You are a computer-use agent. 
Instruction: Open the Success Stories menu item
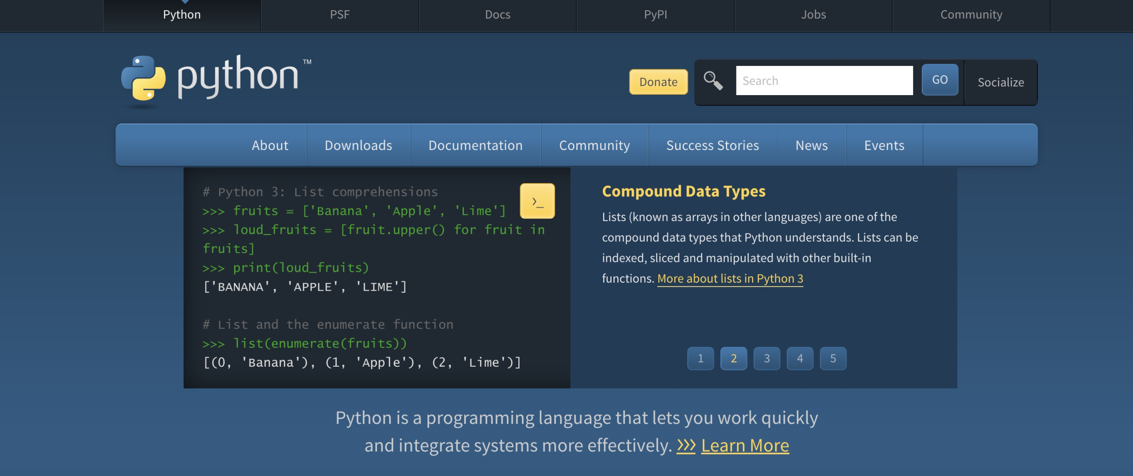713,145
